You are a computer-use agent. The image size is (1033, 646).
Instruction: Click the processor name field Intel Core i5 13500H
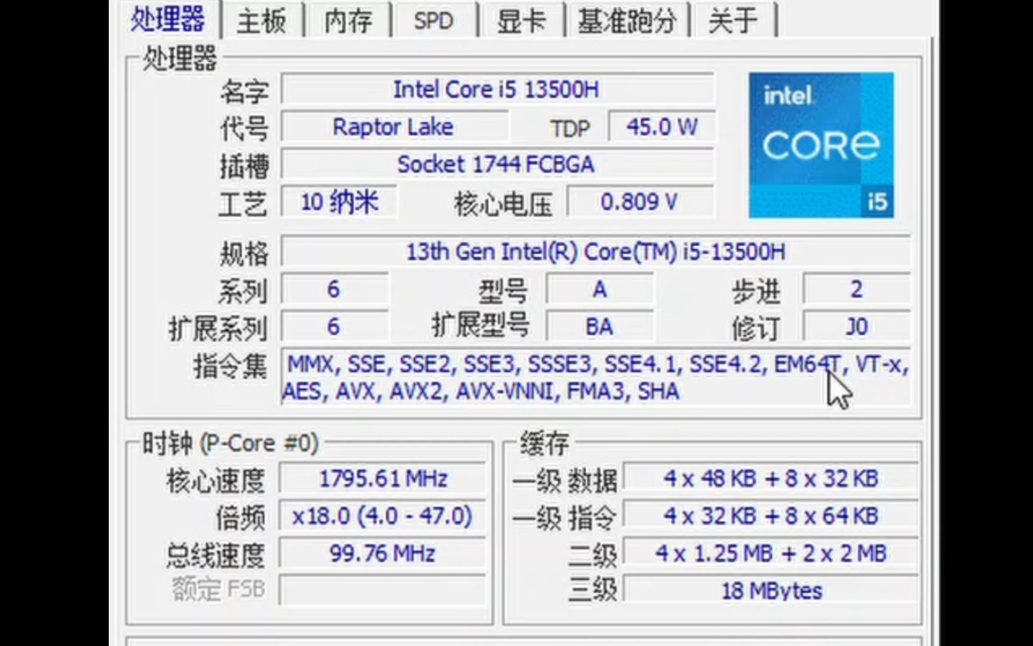pyautogui.click(x=497, y=90)
